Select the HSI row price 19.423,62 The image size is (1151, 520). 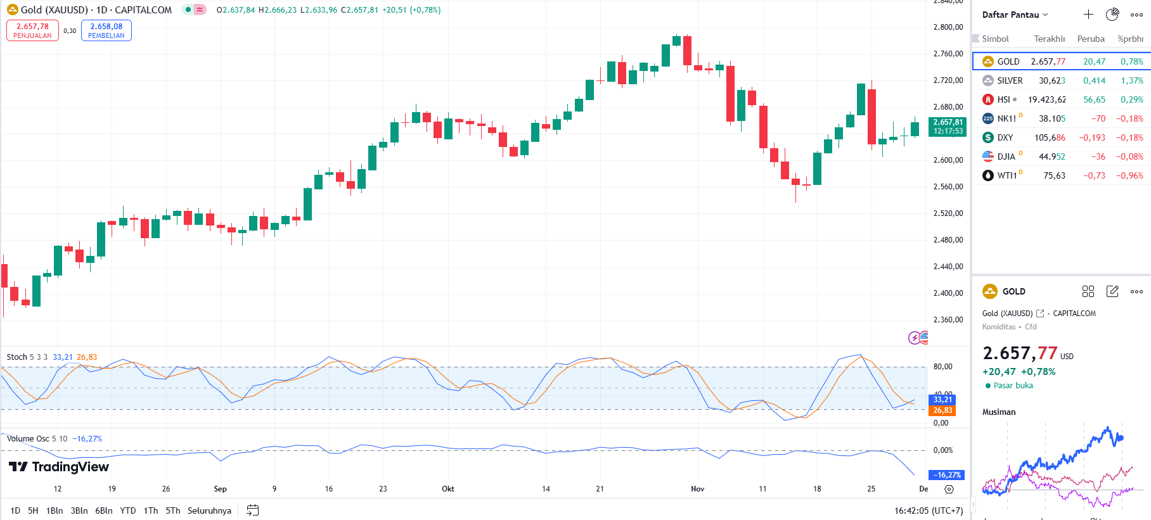pos(1047,99)
